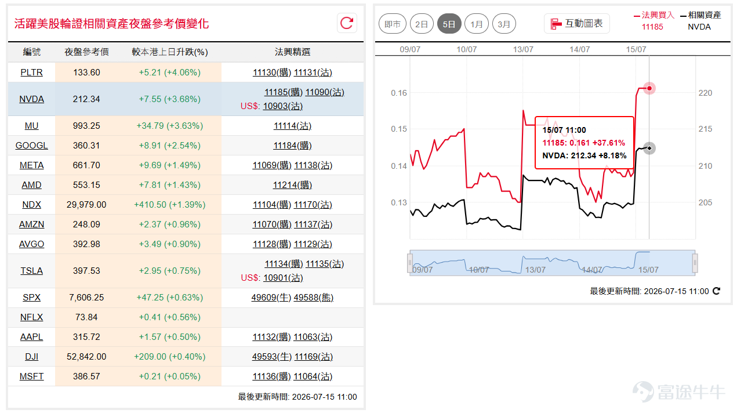Open warrant 11090(沽) for NVDA

325,92
